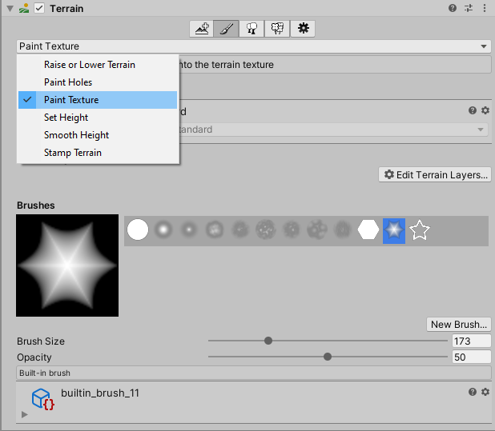Viewport: 495px width, 431px height.
Task: Choose the star outline brush
Action: click(420, 230)
